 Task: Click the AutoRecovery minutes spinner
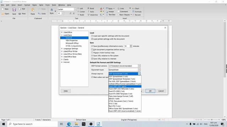click(x=131, y=46)
